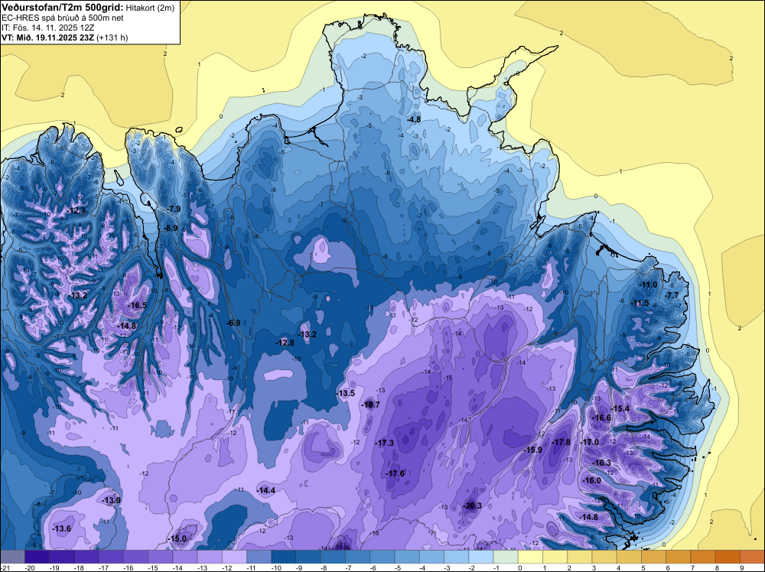Click the -16.3 temperature label

pyautogui.click(x=601, y=463)
